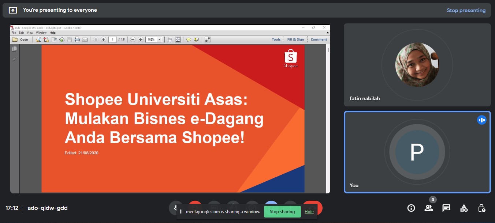
Task: Show Attachments paperclip panel in left sidebar
Action: (x=14, y=59)
